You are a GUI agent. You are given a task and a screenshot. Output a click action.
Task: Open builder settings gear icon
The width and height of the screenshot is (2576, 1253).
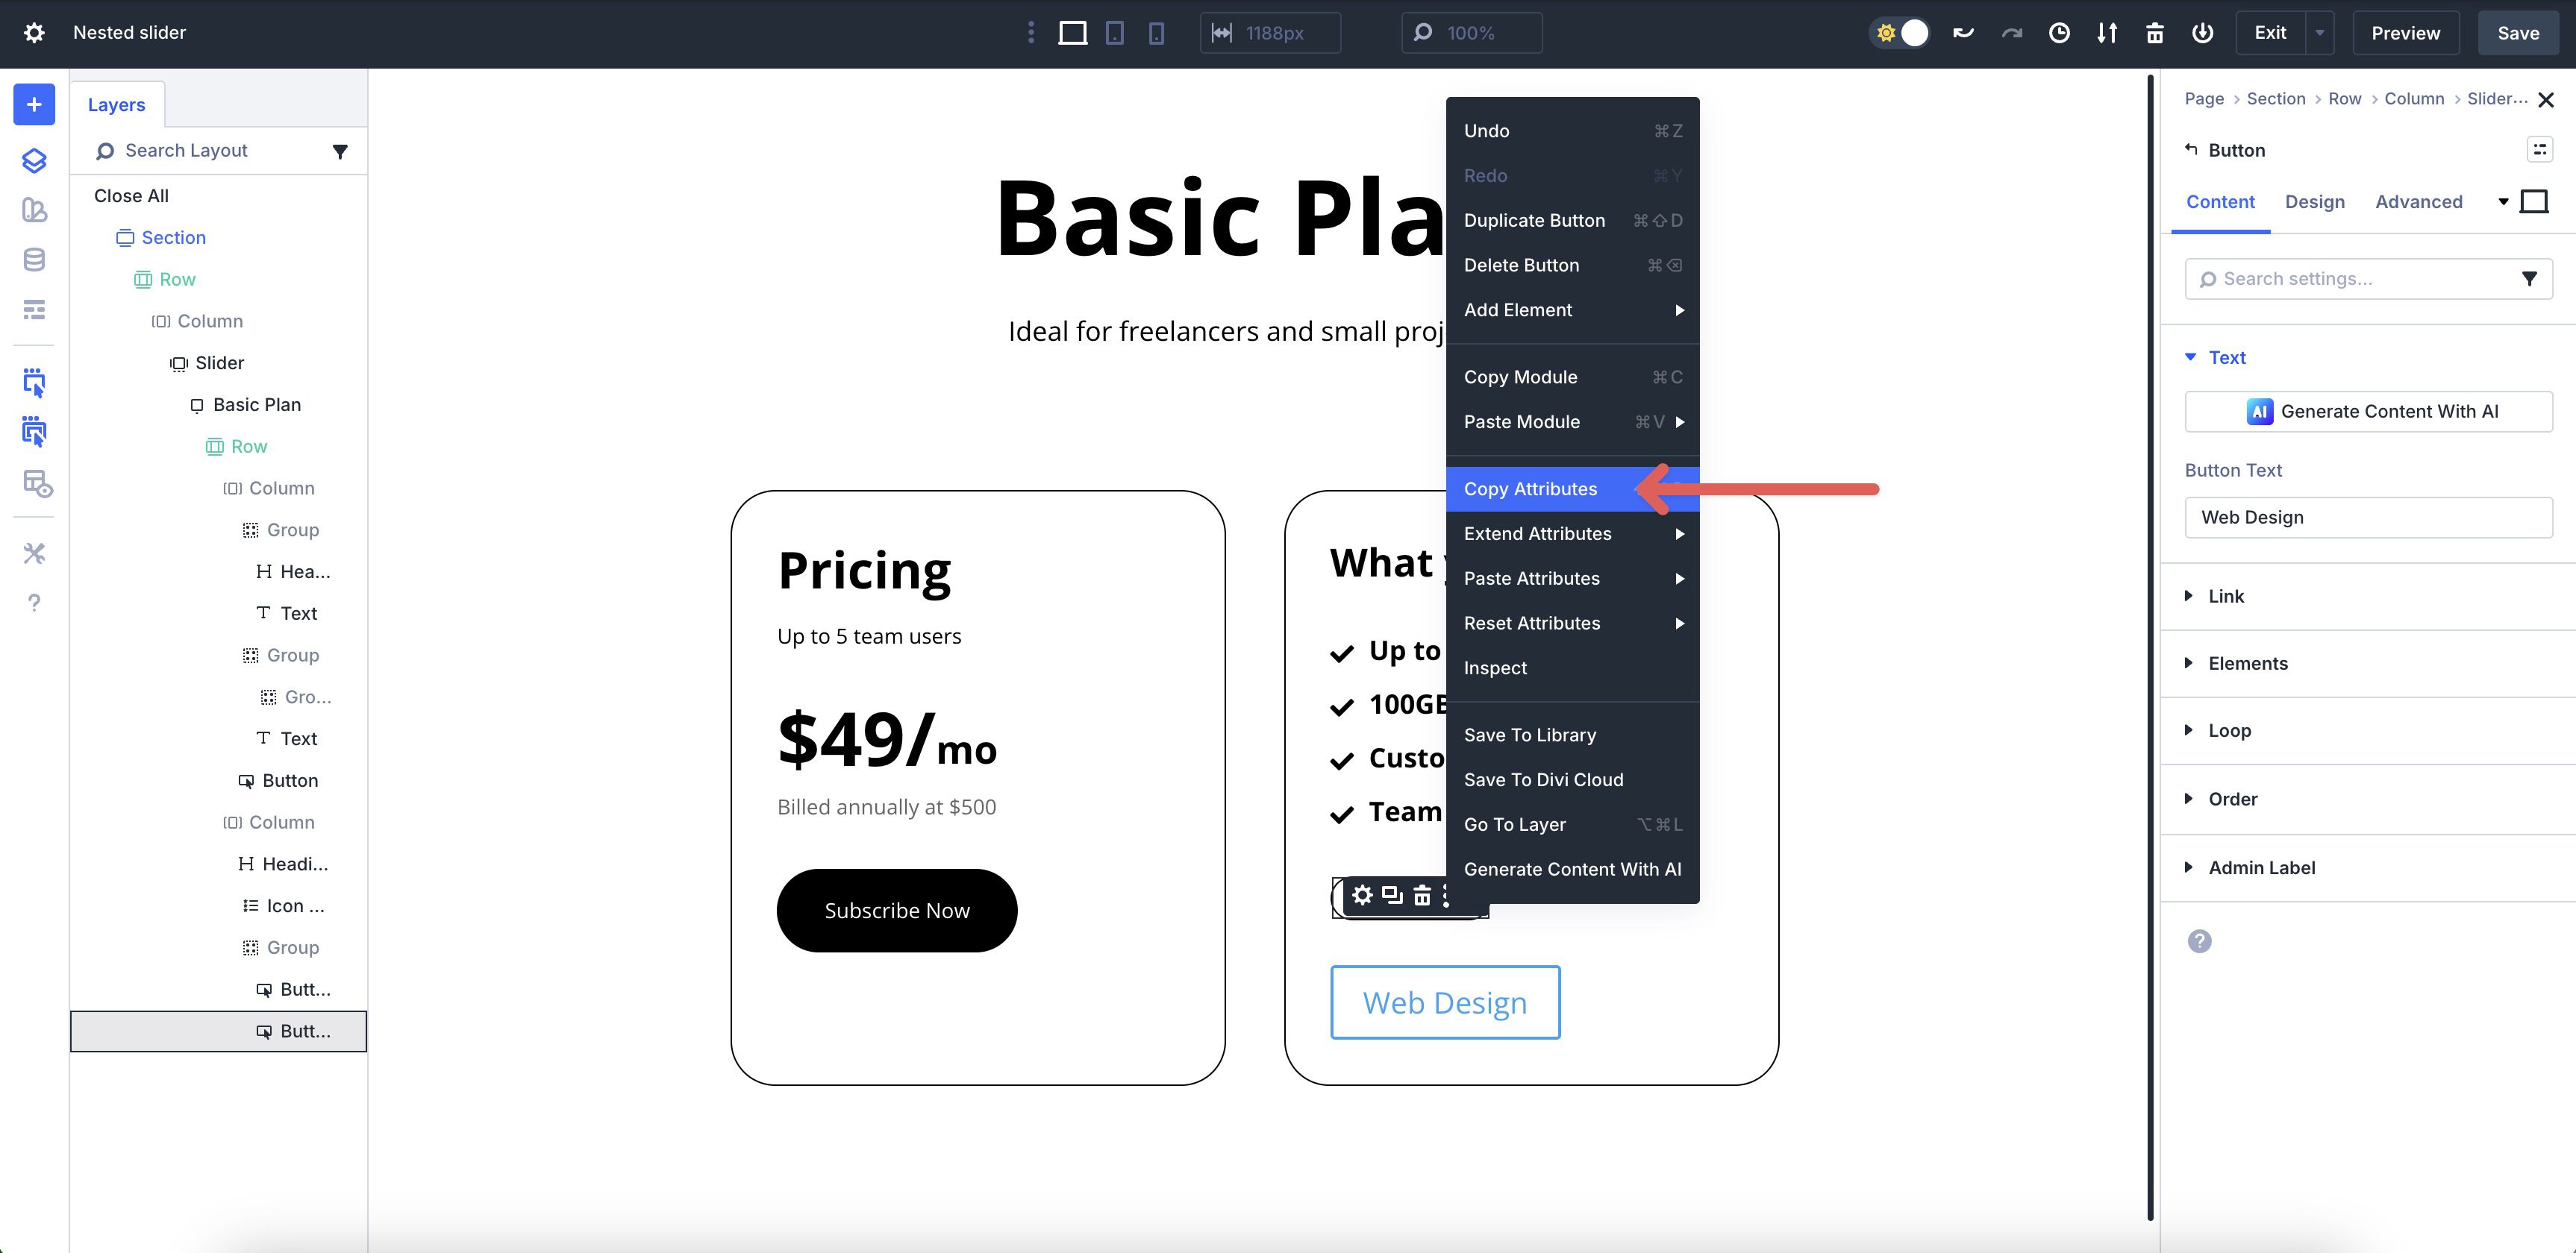coord(34,33)
